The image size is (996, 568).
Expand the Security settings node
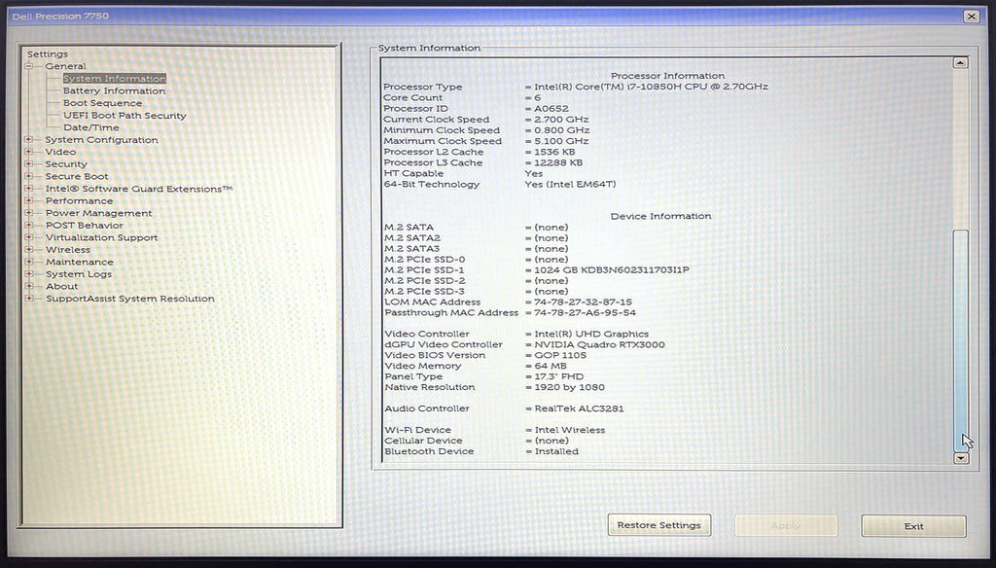[28, 164]
